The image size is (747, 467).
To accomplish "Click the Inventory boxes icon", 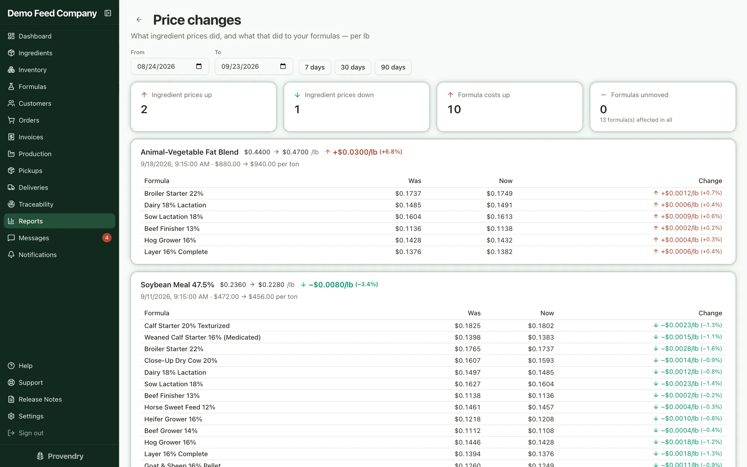I will coord(11,69).
